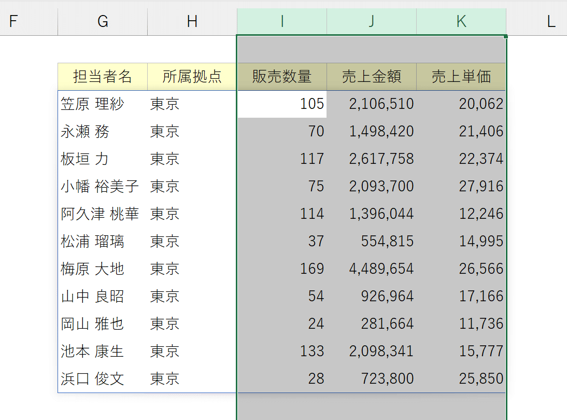Screen dimensions: 567x420
Task: Select sales quantity cell 169
Action: coord(282,269)
